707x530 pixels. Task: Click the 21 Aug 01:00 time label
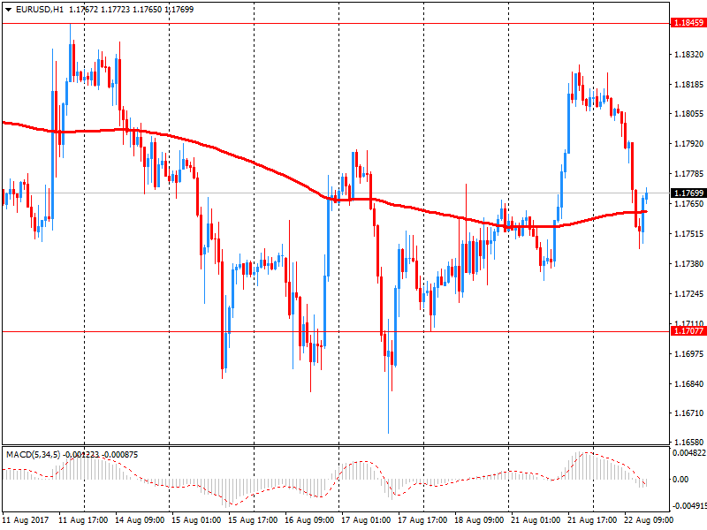coord(536,520)
